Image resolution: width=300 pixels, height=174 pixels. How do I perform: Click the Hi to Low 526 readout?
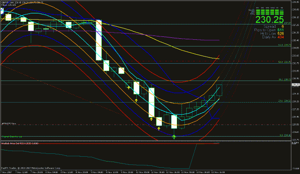[272, 34]
